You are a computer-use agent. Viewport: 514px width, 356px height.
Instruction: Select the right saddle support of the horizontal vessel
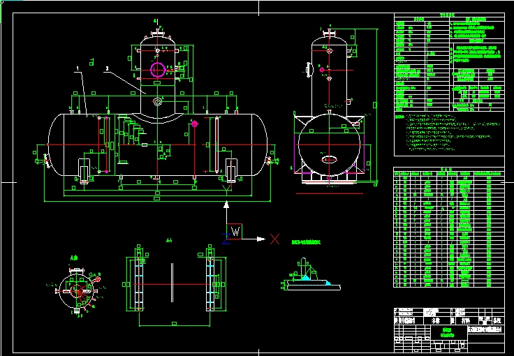pos(232,170)
